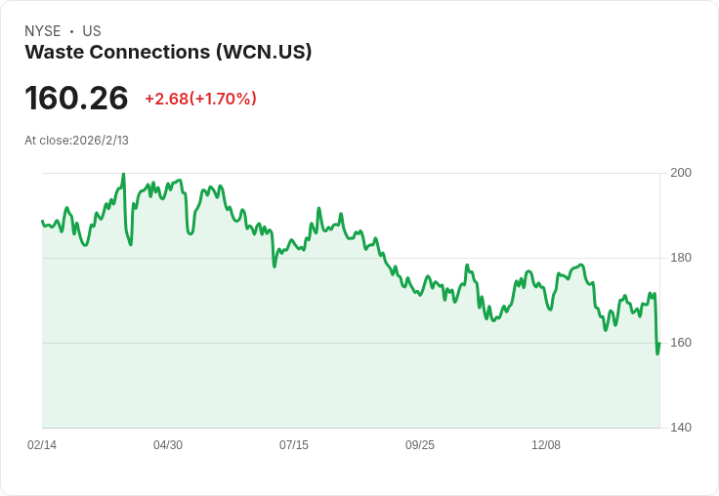This screenshot has height=496, width=719.
Task: Select the 140 y-axis label
Action: (x=680, y=428)
